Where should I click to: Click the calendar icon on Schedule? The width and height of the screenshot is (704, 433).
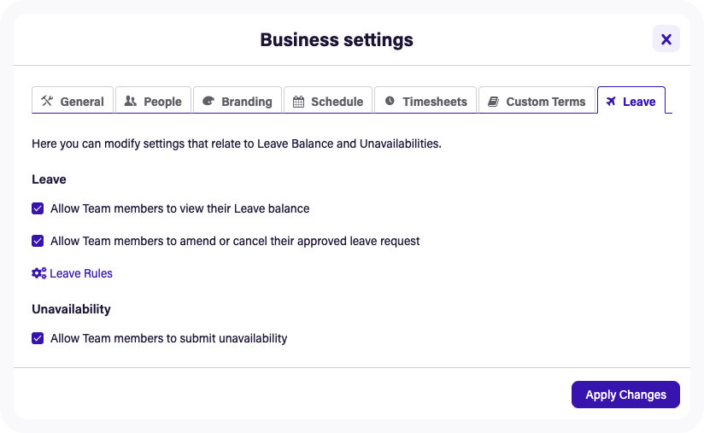pos(298,102)
